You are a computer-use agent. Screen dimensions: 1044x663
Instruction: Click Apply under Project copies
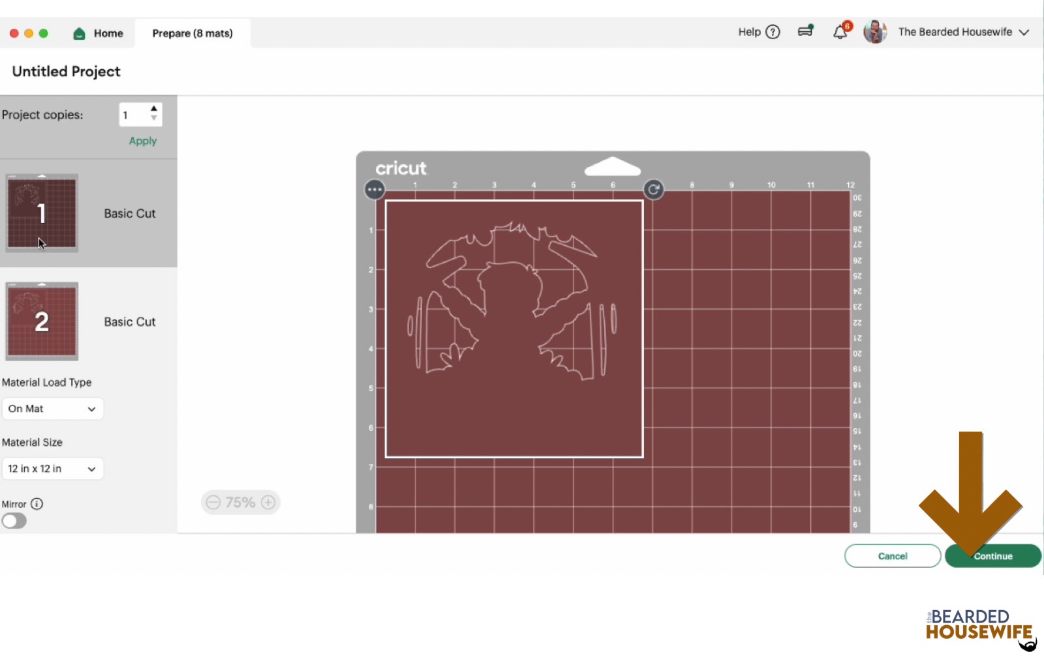[x=143, y=141]
